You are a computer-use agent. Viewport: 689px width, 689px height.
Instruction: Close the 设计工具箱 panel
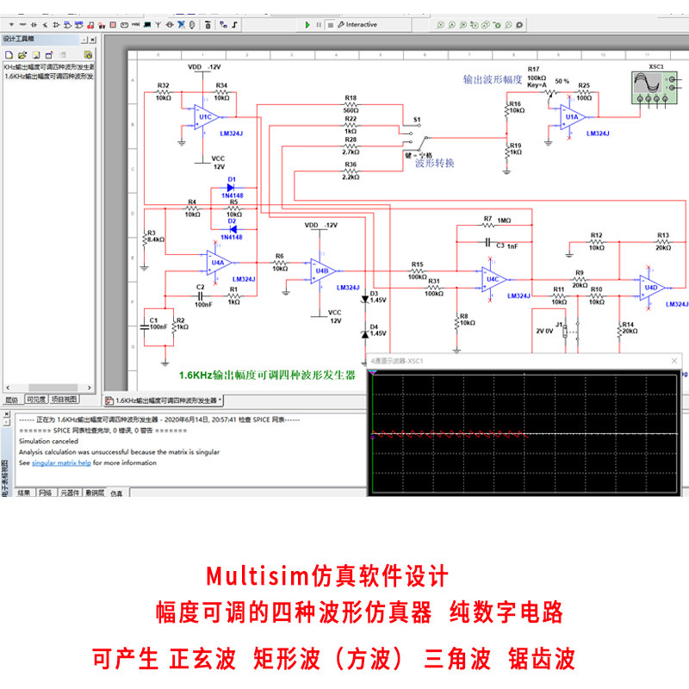click(x=92, y=40)
